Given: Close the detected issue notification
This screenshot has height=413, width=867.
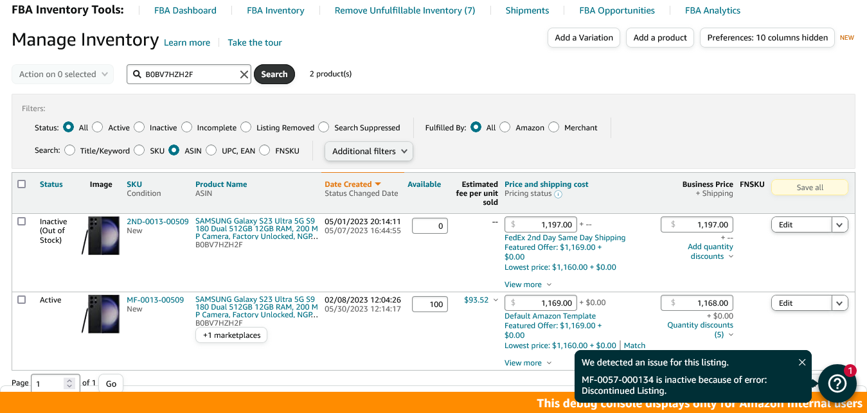Looking at the screenshot, I should click(802, 362).
